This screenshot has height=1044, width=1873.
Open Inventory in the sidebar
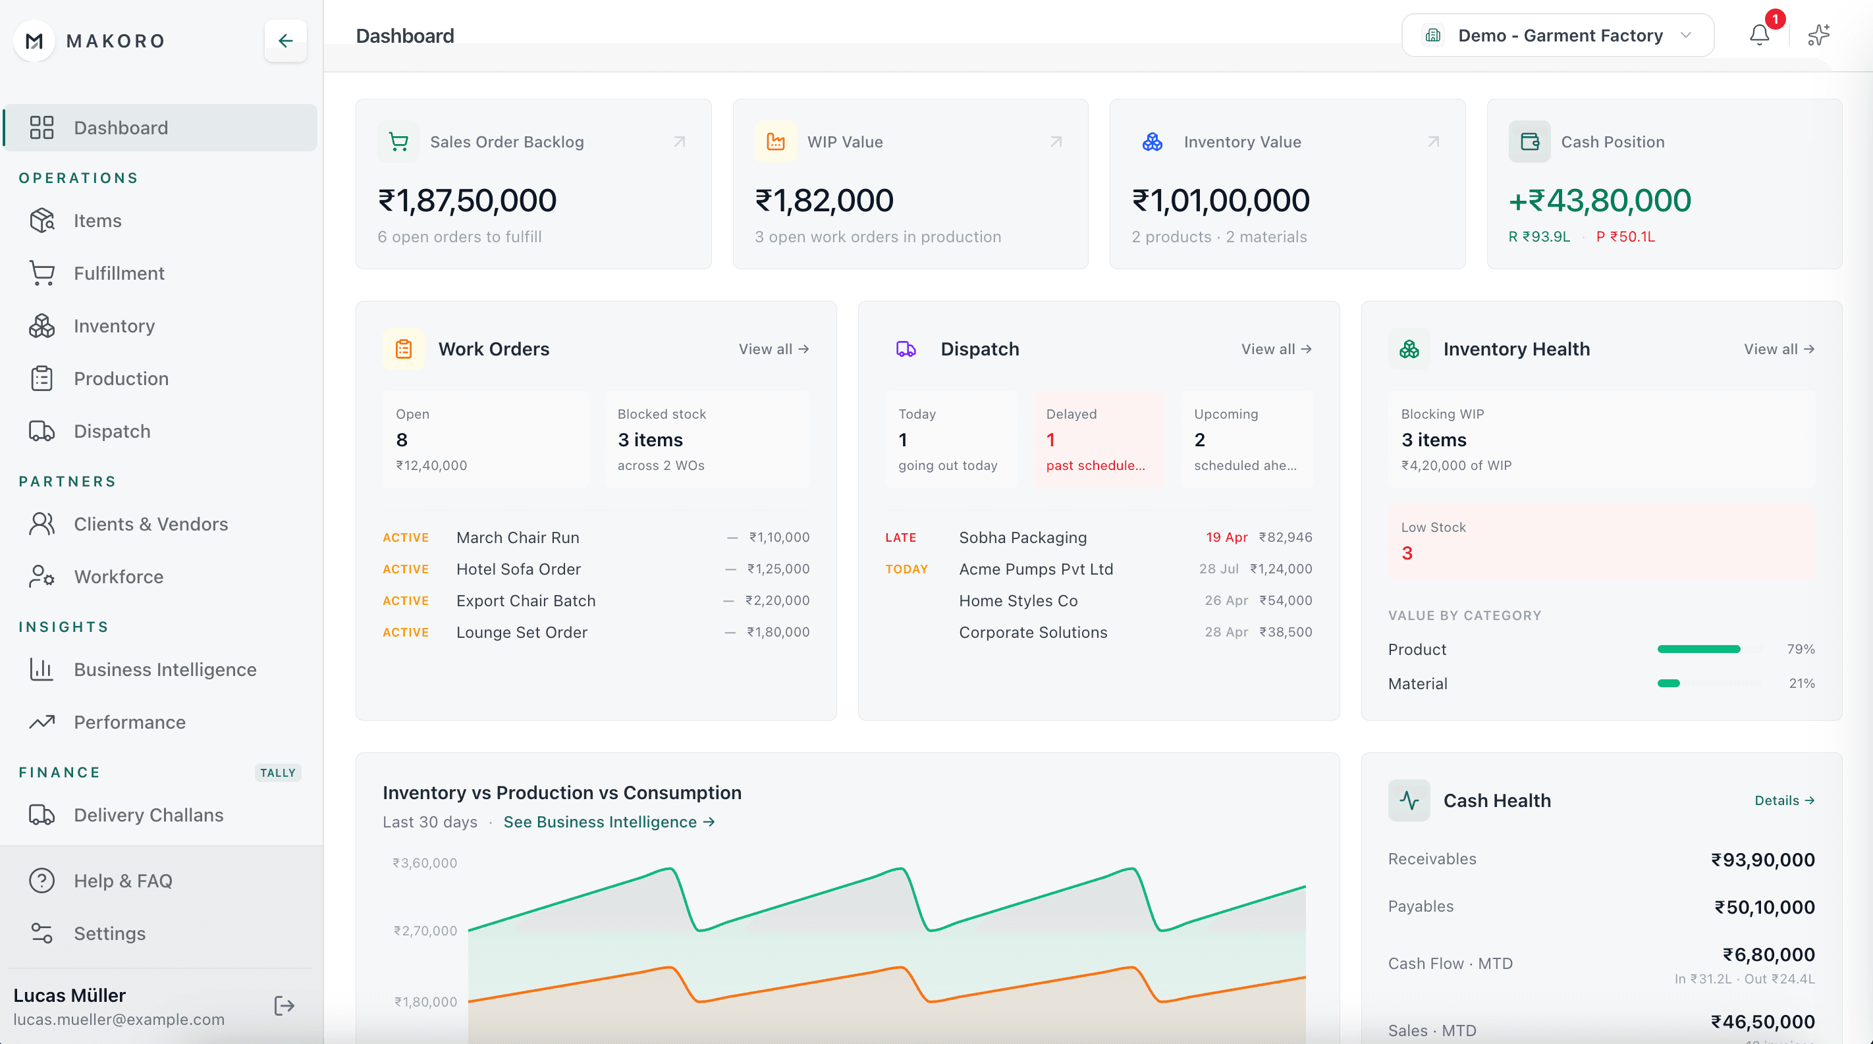click(161, 326)
